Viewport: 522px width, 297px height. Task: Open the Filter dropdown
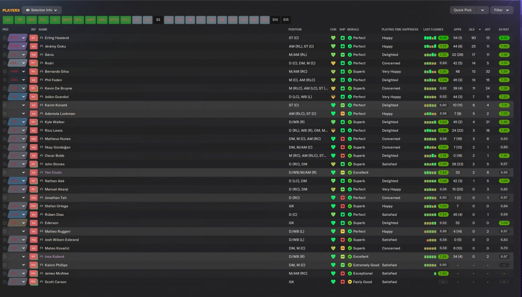502,10
